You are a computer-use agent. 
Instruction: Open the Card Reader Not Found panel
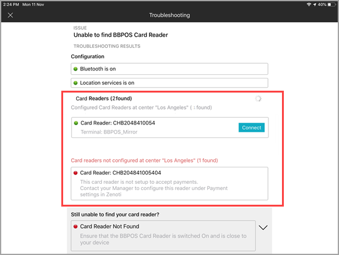tap(163, 236)
